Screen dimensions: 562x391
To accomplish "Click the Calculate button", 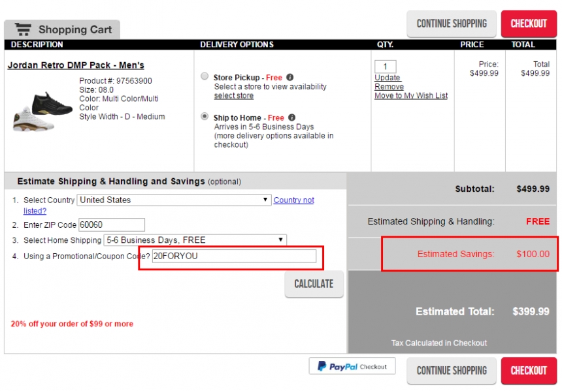I will click(x=314, y=284).
